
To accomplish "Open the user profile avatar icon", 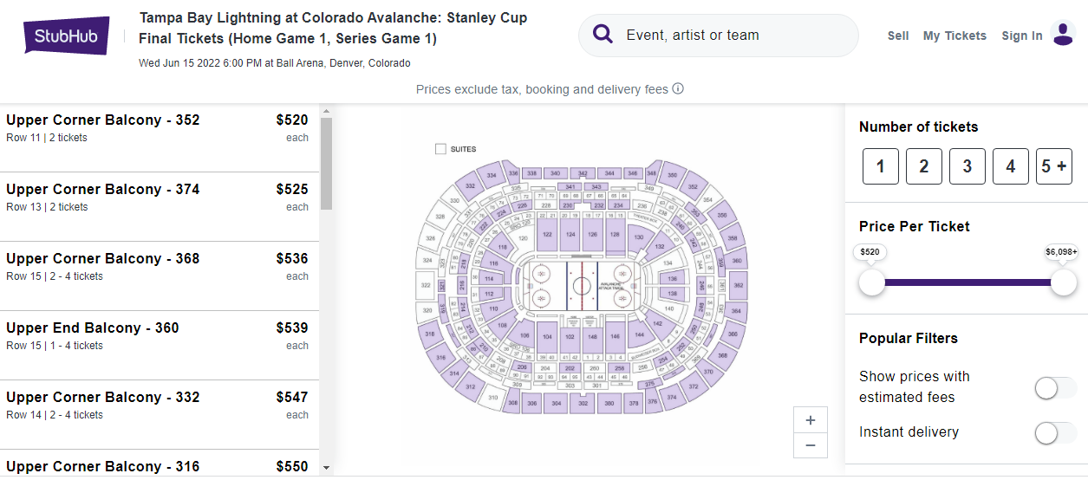I will coord(1063,35).
